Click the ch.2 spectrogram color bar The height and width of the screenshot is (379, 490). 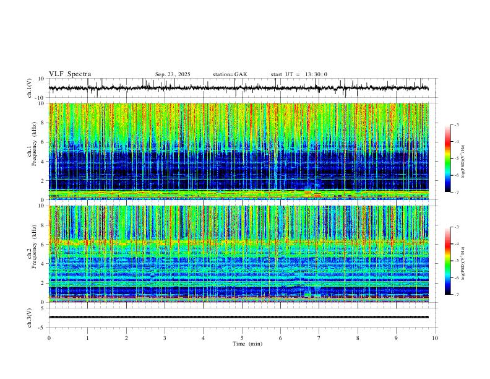447,261
